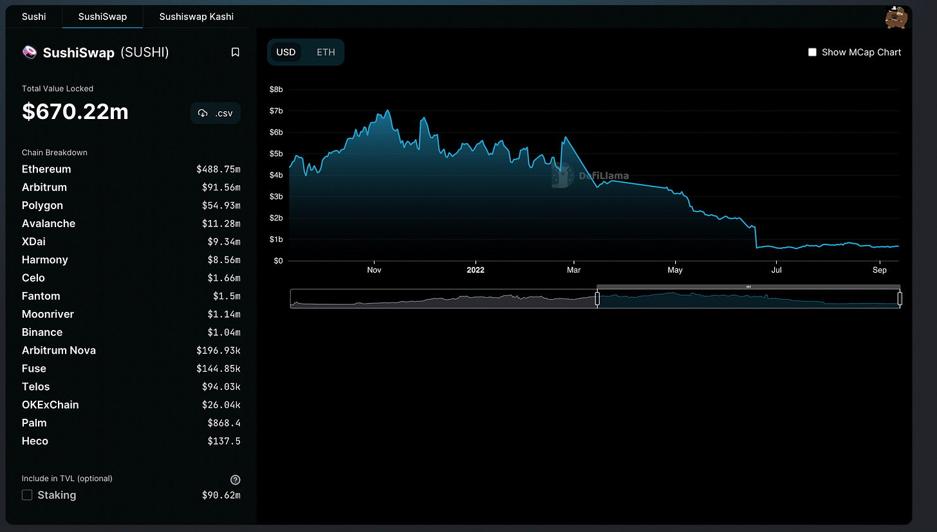The image size is (937, 532).
Task: Download the TVL data as .csv
Action: (216, 113)
